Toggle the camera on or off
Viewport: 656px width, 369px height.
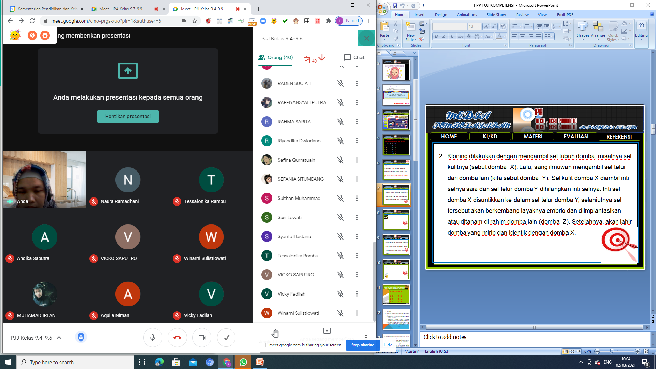coord(202,338)
